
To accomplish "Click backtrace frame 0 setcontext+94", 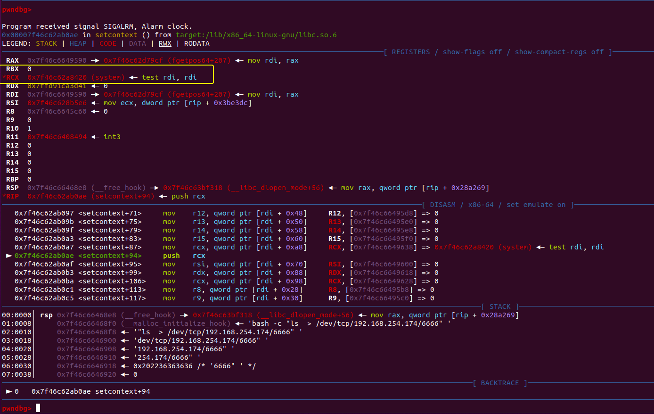I will pos(78,391).
